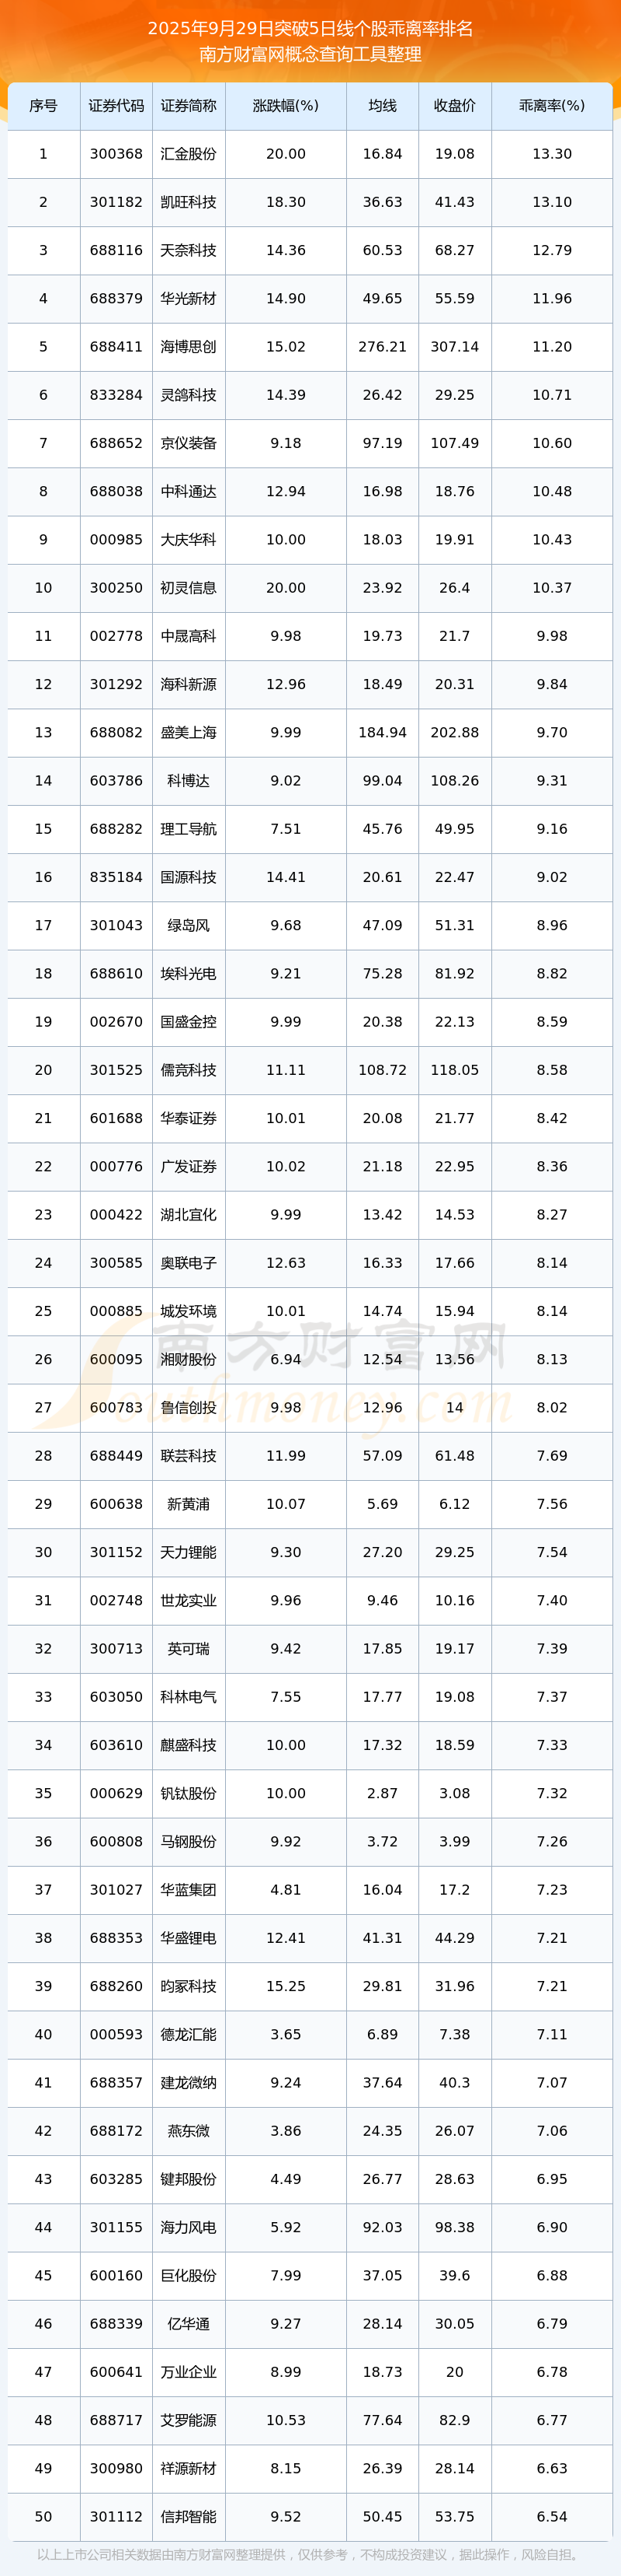
Task: Select stock name 英可瑞
Action: pyautogui.click(x=189, y=1649)
